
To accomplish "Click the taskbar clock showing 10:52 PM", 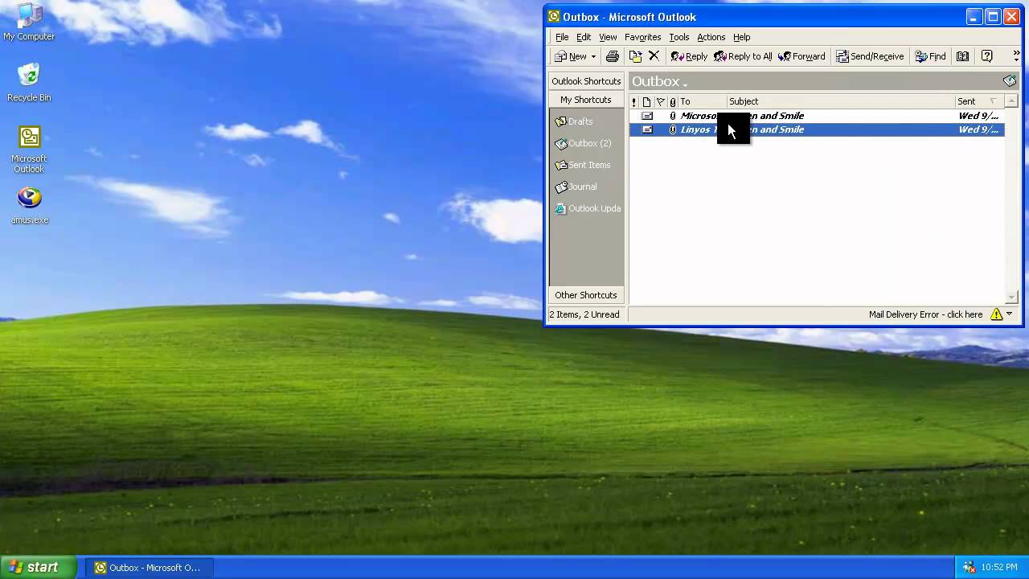I will pyautogui.click(x=999, y=568).
